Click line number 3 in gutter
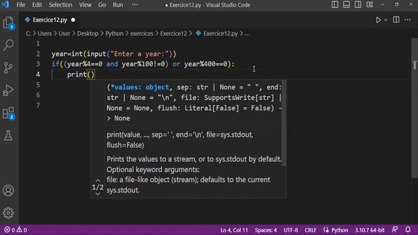 click(38, 64)
